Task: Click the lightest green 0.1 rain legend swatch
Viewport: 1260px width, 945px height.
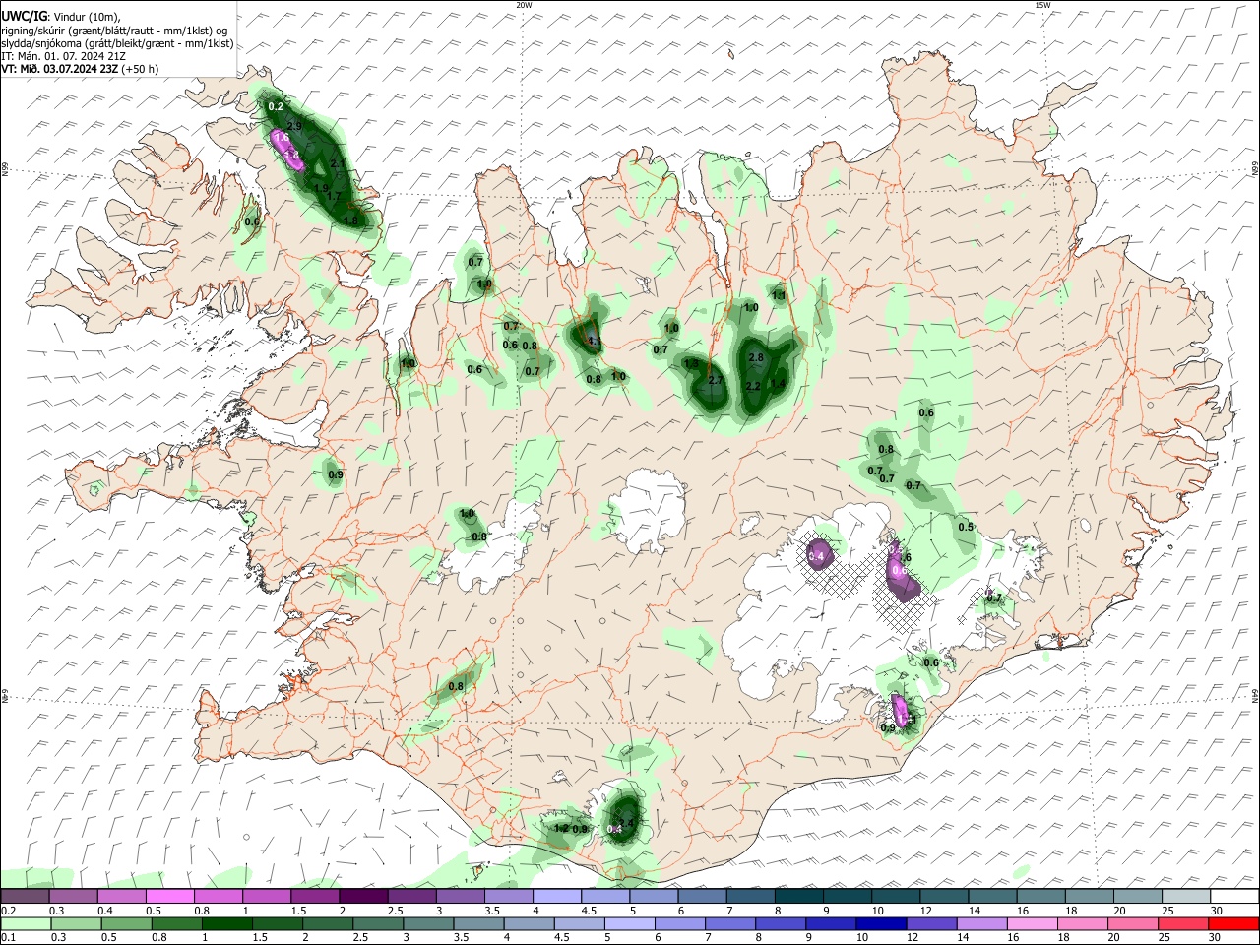Action: tap(25, 923)
